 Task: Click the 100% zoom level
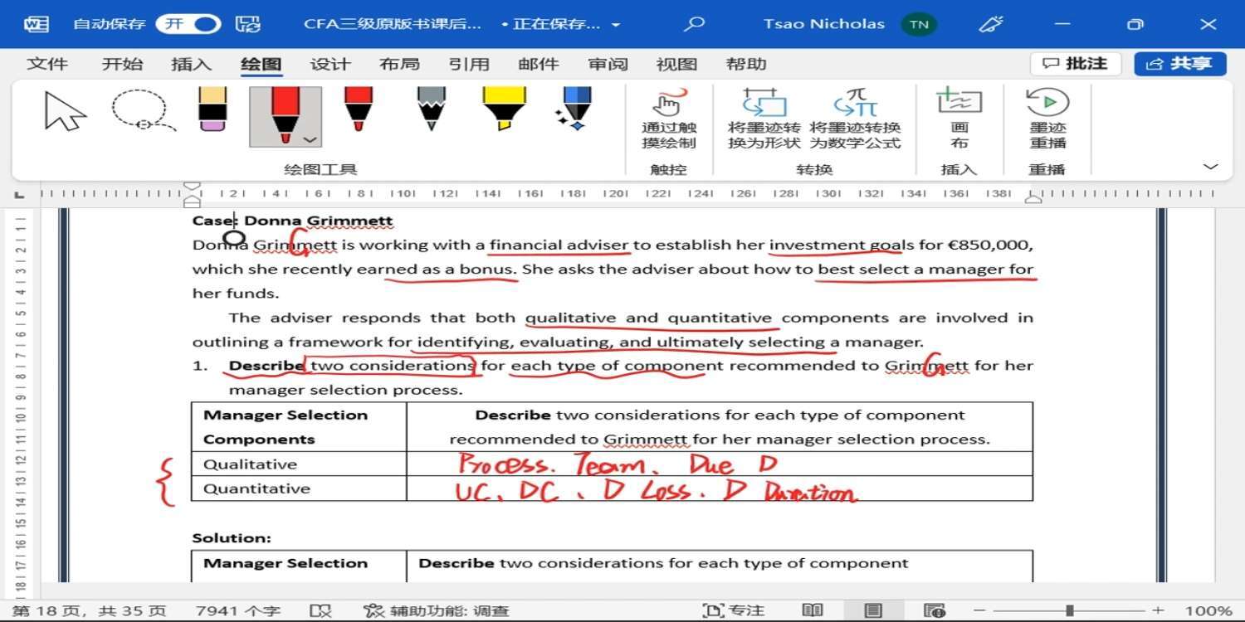1208,611
